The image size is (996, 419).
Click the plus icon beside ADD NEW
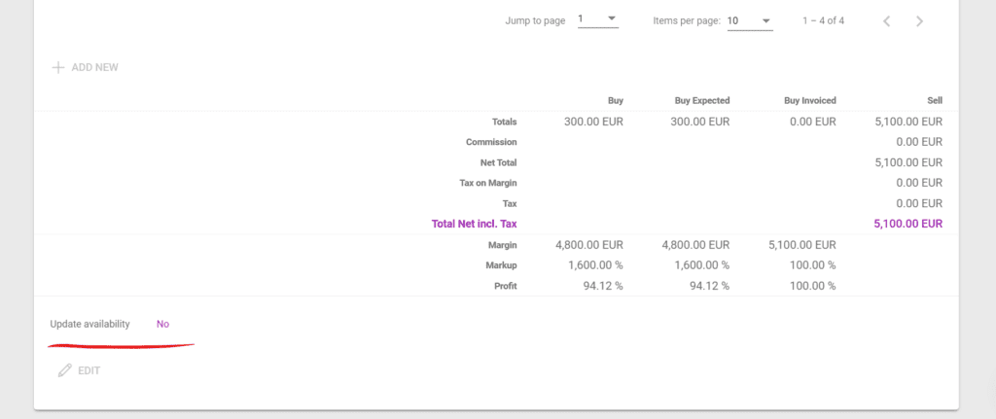[58, 68]
